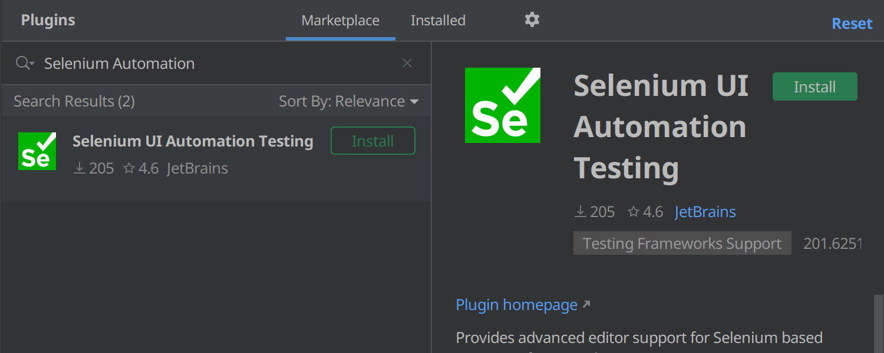Click the green Install button in details pane
Image resolution: width=884 pixels, height=353 pixels.
click(815, 87)
